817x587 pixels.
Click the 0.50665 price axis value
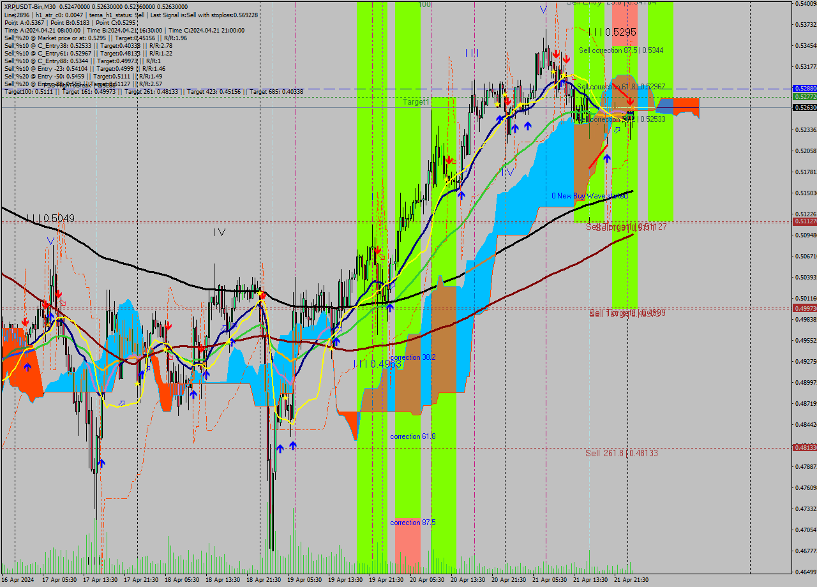coord(805,256)
